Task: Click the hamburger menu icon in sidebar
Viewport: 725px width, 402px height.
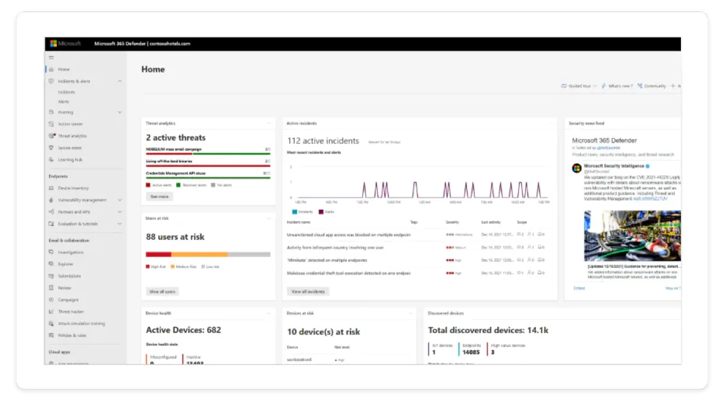Action: (x=51, y=57)
